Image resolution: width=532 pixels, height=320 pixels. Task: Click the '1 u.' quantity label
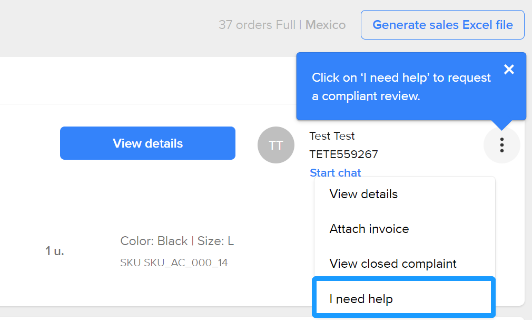[x=55, y=251]
